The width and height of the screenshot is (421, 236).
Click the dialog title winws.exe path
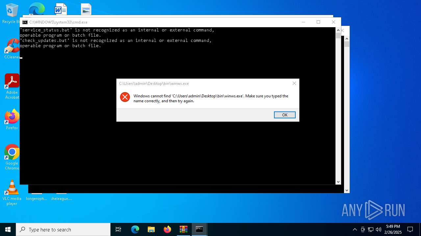[x=154, y=84]
